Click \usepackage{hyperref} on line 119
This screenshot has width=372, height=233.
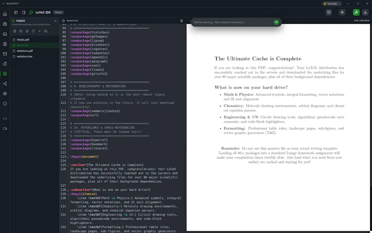(x=89, y=140)
